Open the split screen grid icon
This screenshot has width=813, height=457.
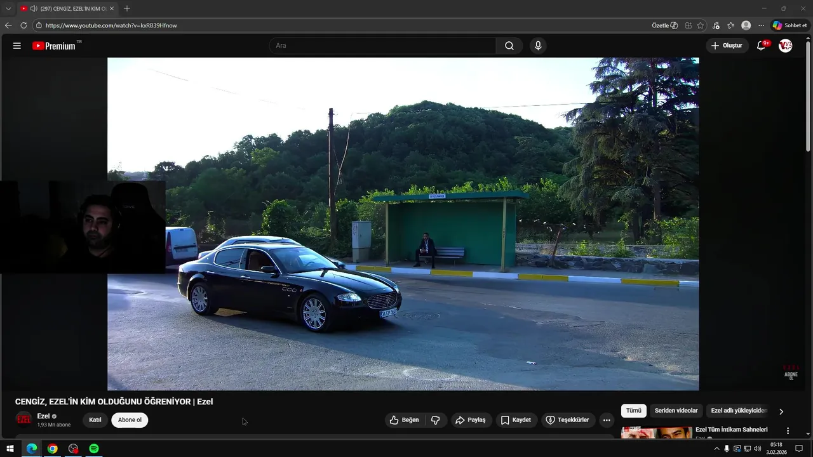[689, 25]
